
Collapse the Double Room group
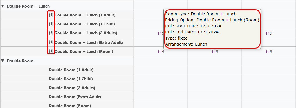pos(3,61)
